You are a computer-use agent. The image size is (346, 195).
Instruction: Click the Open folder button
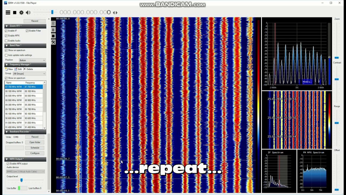pos(35,142)
